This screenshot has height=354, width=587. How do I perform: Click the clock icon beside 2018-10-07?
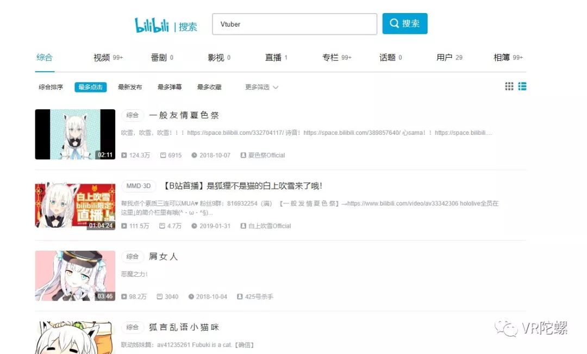tap(194, 155)
